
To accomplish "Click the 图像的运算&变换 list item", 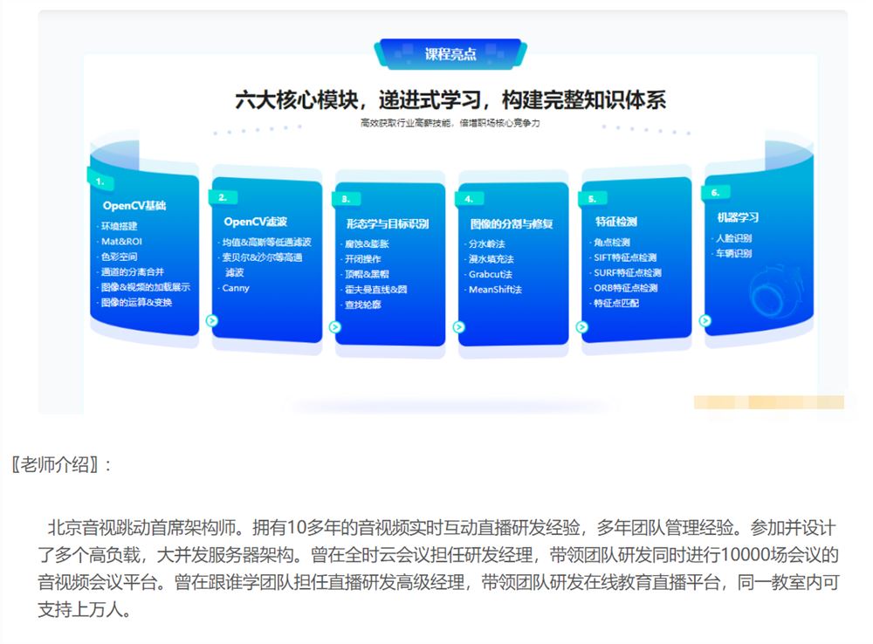I will (136, 302).
